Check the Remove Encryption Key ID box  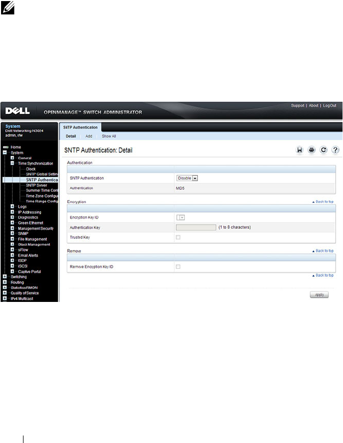pyautogui.click(x=178, y=267)
